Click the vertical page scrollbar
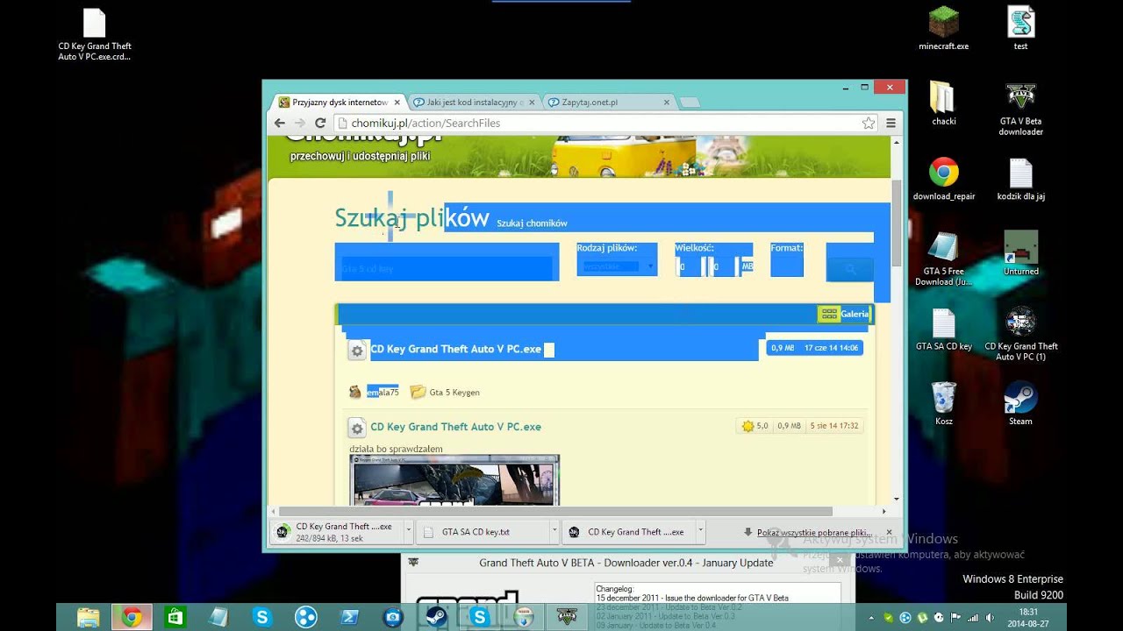Screen dimensions: 1123x631 tap(896, 223)
